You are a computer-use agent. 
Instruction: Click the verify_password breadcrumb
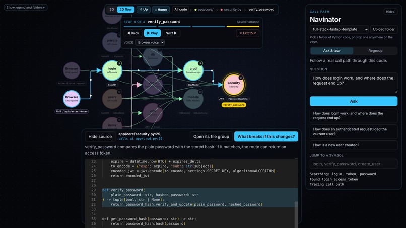(x=261, y=10)
